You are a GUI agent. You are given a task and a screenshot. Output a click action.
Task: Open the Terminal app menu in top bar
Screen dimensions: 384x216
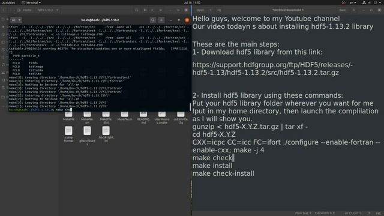coord(31,2)
